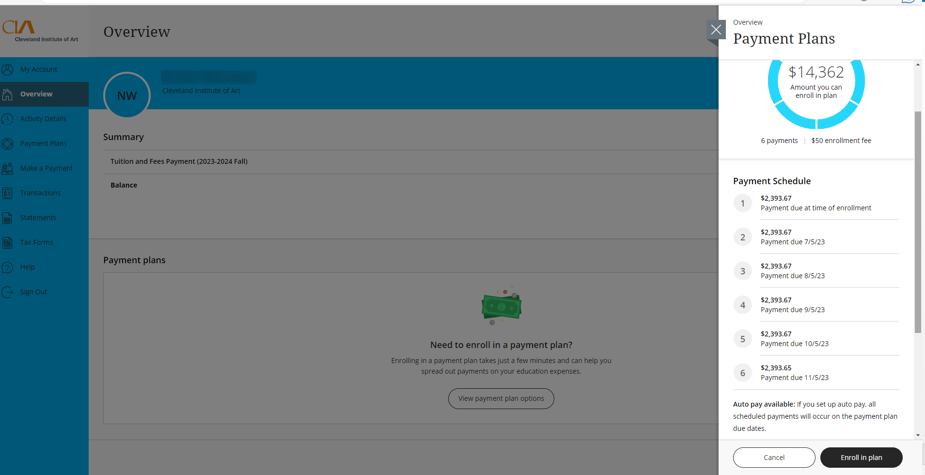Click the Cancel button
This screenshot has width=925, height=475.
pos(774,458)
